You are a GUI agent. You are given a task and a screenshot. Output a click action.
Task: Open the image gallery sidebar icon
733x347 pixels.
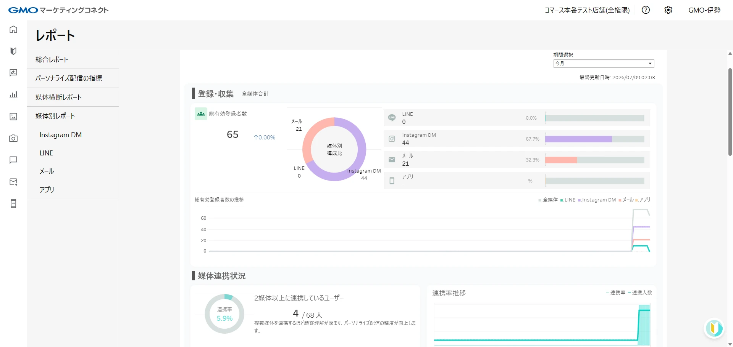pyautogui.click(x=13, y=117)
